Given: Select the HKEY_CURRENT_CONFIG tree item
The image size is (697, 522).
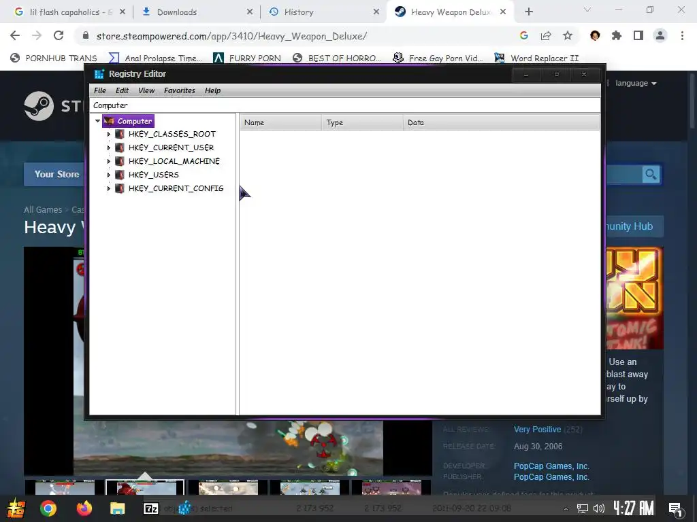Looking at the screenshot, I should point(176,188).
